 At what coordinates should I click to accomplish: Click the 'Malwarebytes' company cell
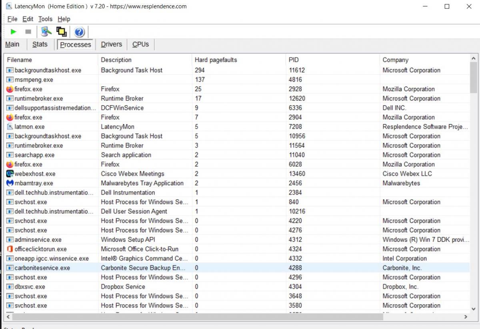402,183
